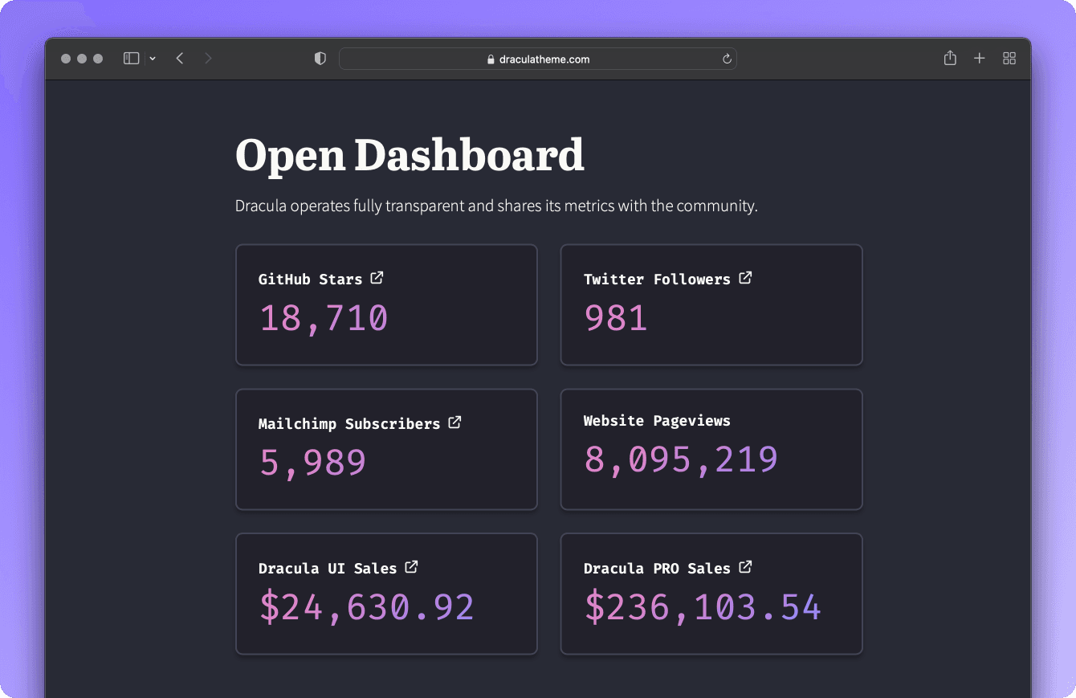Click the Website Pageviews card
Image resolution: width=1076 pixels, height=698 pixels.
tap(711, 449)
